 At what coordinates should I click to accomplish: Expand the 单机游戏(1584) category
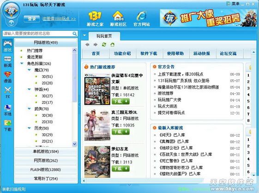click(46, 151)
